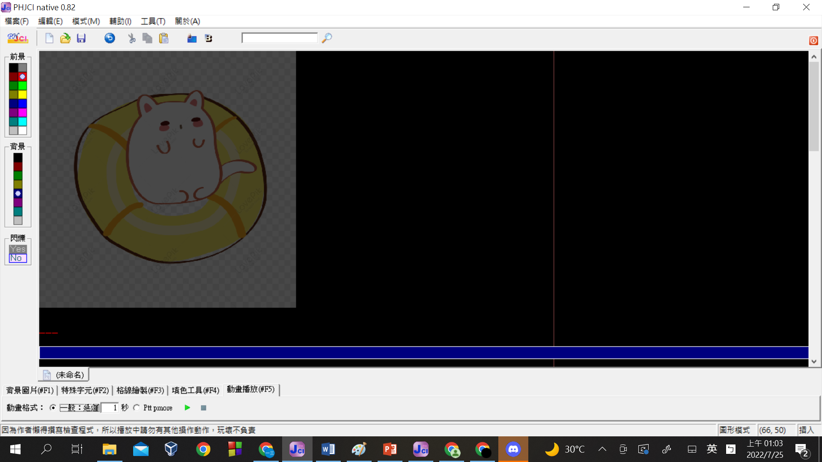Play the animation with green arrow
Viewport: 822px width, 462px height.
(x=187, y=408)
